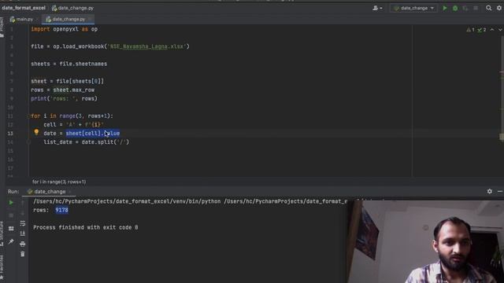Image resolution: width=504 pixels, height=283 pixels.
Task: Click the down arrow in Run console gutter
Action: [23, 213]
